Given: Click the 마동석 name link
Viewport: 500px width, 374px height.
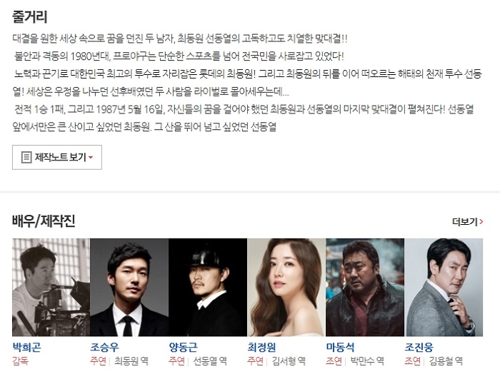Looking at the screenshot, I should [340, 347].
